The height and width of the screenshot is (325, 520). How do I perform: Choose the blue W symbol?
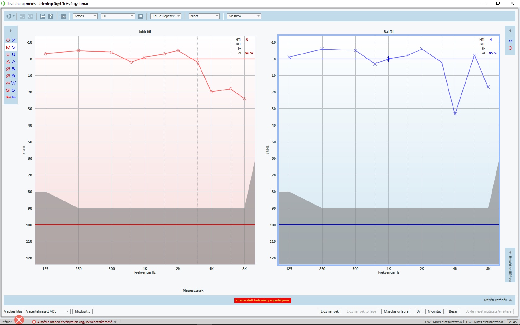(14, 83)
